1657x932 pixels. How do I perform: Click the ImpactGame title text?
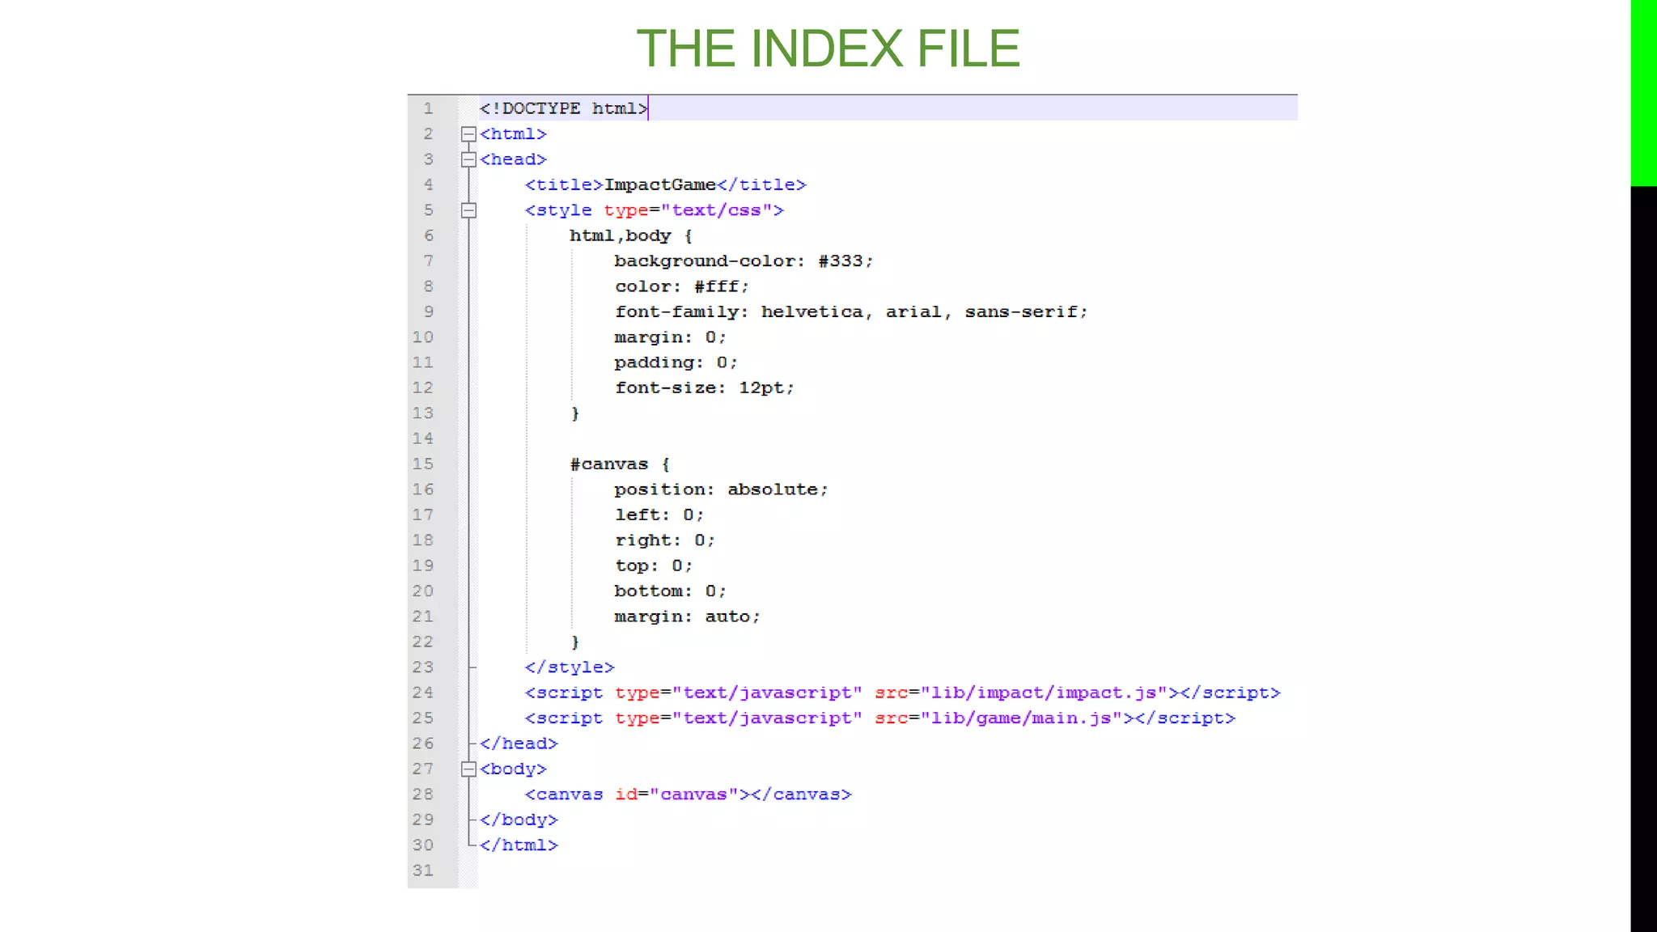coord(660,184)
